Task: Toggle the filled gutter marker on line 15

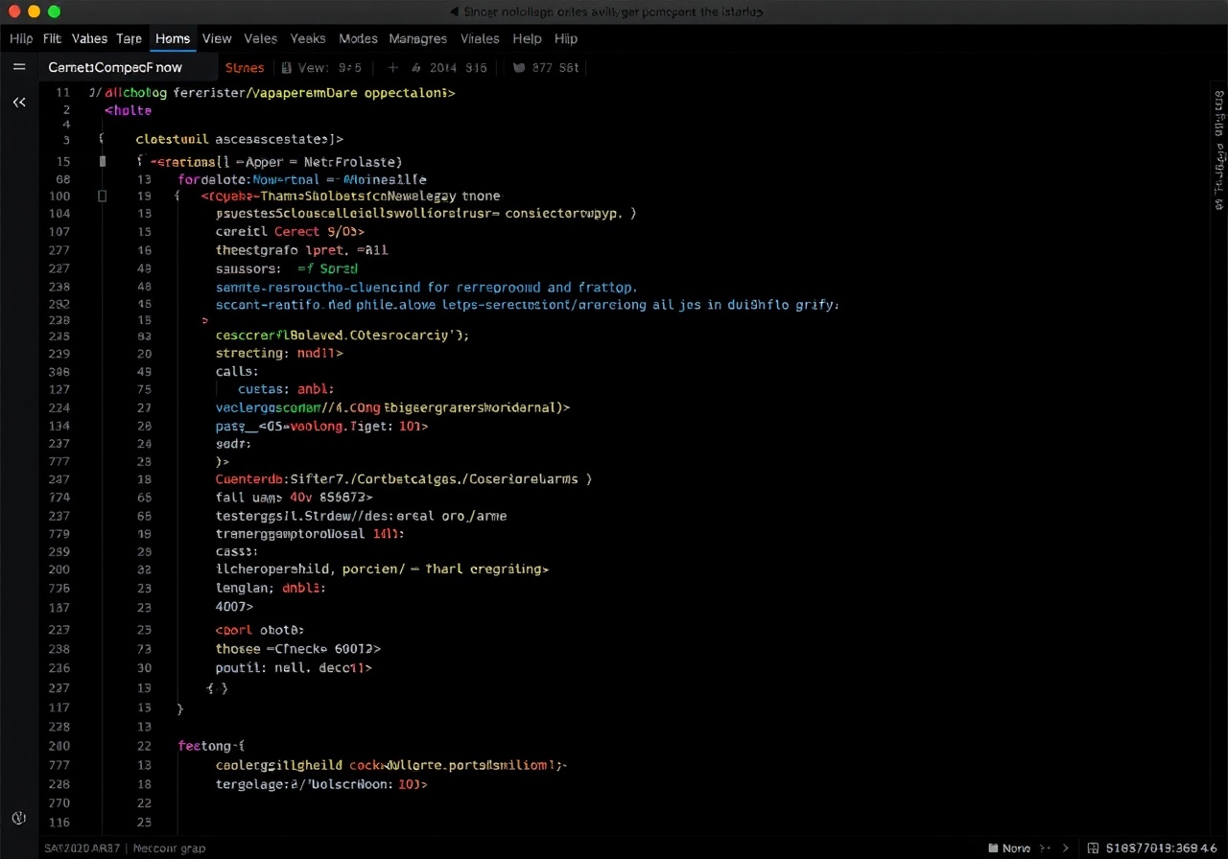Action: click(103, 162)
